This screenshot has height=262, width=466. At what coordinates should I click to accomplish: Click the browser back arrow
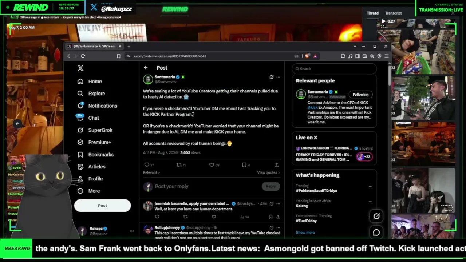tap(68, 56)
